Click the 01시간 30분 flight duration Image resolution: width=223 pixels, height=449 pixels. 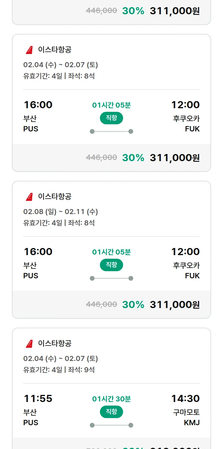[x=111, y=399]
